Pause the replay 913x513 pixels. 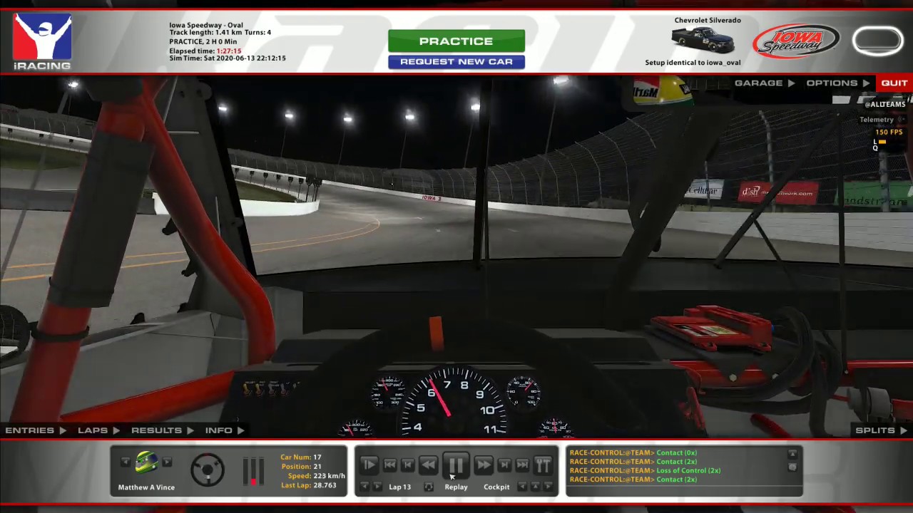(456, 465)
